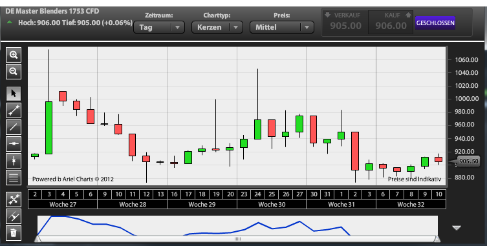This screenshot has height=246, width=487.
Task: Click the zoom out magnifier icon
Action: [14, 72]
